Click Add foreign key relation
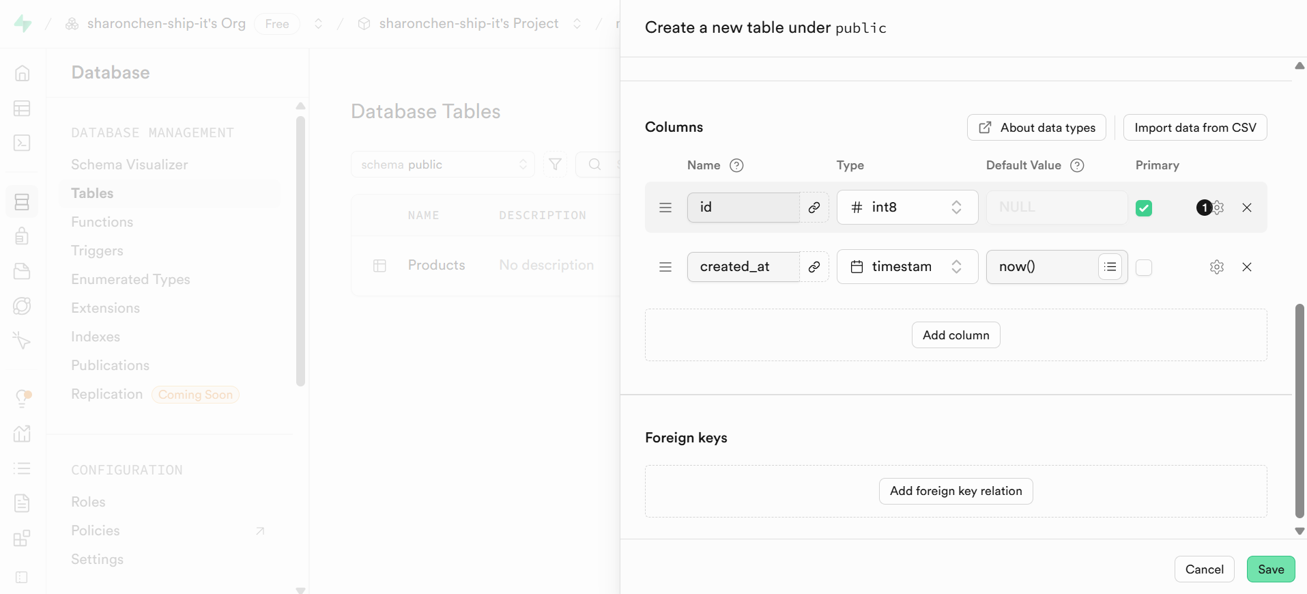The height and width of the screenshot is (594, 1307). tap(956, 491)
